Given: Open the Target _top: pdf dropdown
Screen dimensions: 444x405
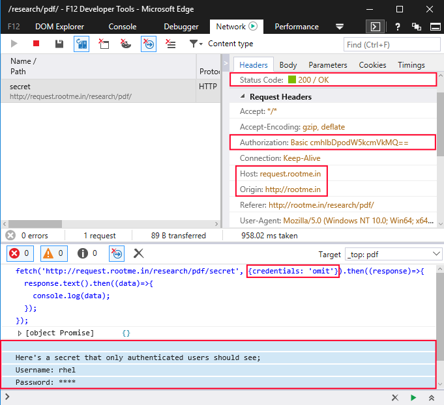Looking at the screenshot, I should (x=393, y=254).
